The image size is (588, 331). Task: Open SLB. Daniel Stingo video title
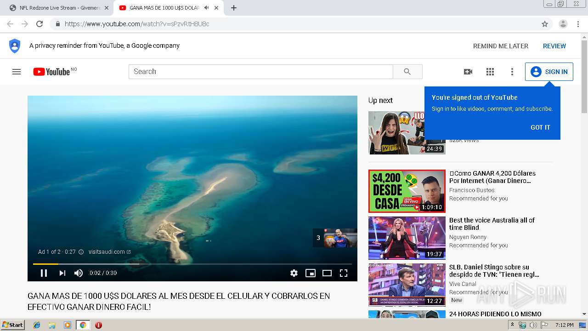pos(494,271)
